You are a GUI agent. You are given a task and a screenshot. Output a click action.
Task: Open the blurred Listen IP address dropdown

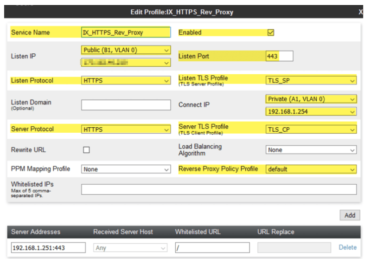click(126, 63)
